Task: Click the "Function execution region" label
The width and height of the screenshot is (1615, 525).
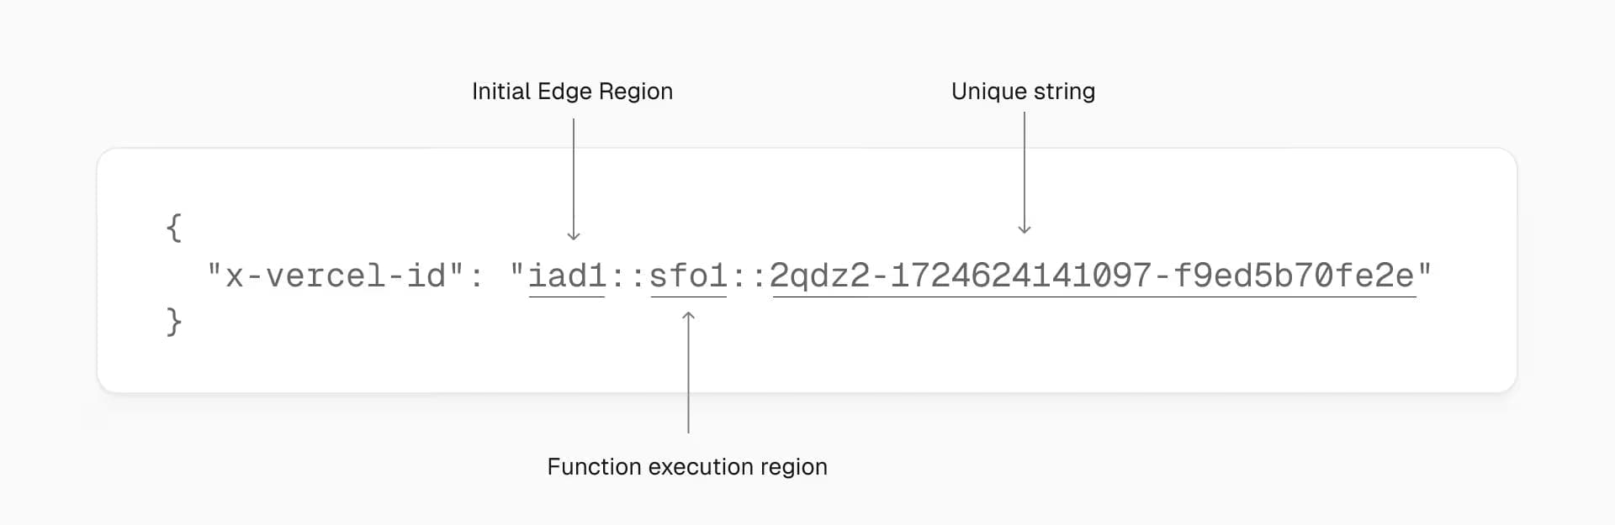Action: [x=687, y=467]
